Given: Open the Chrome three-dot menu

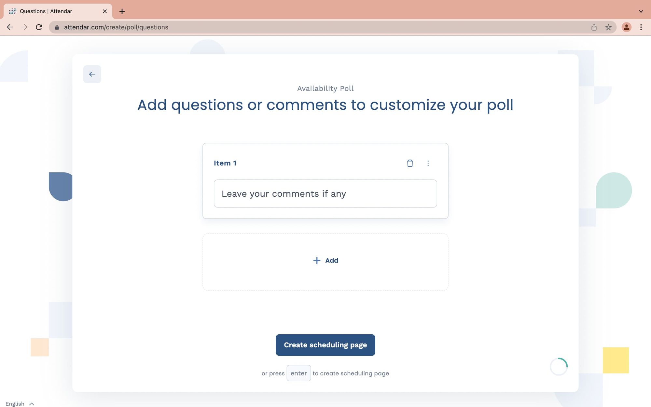Looking at the screenshot, I should tap(641, 27).
